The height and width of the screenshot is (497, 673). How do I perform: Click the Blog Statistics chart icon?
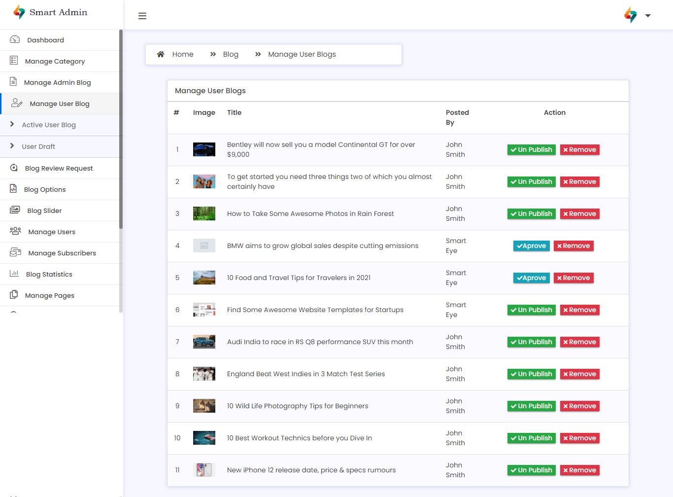pyautogui.click(x=14, y=274)
